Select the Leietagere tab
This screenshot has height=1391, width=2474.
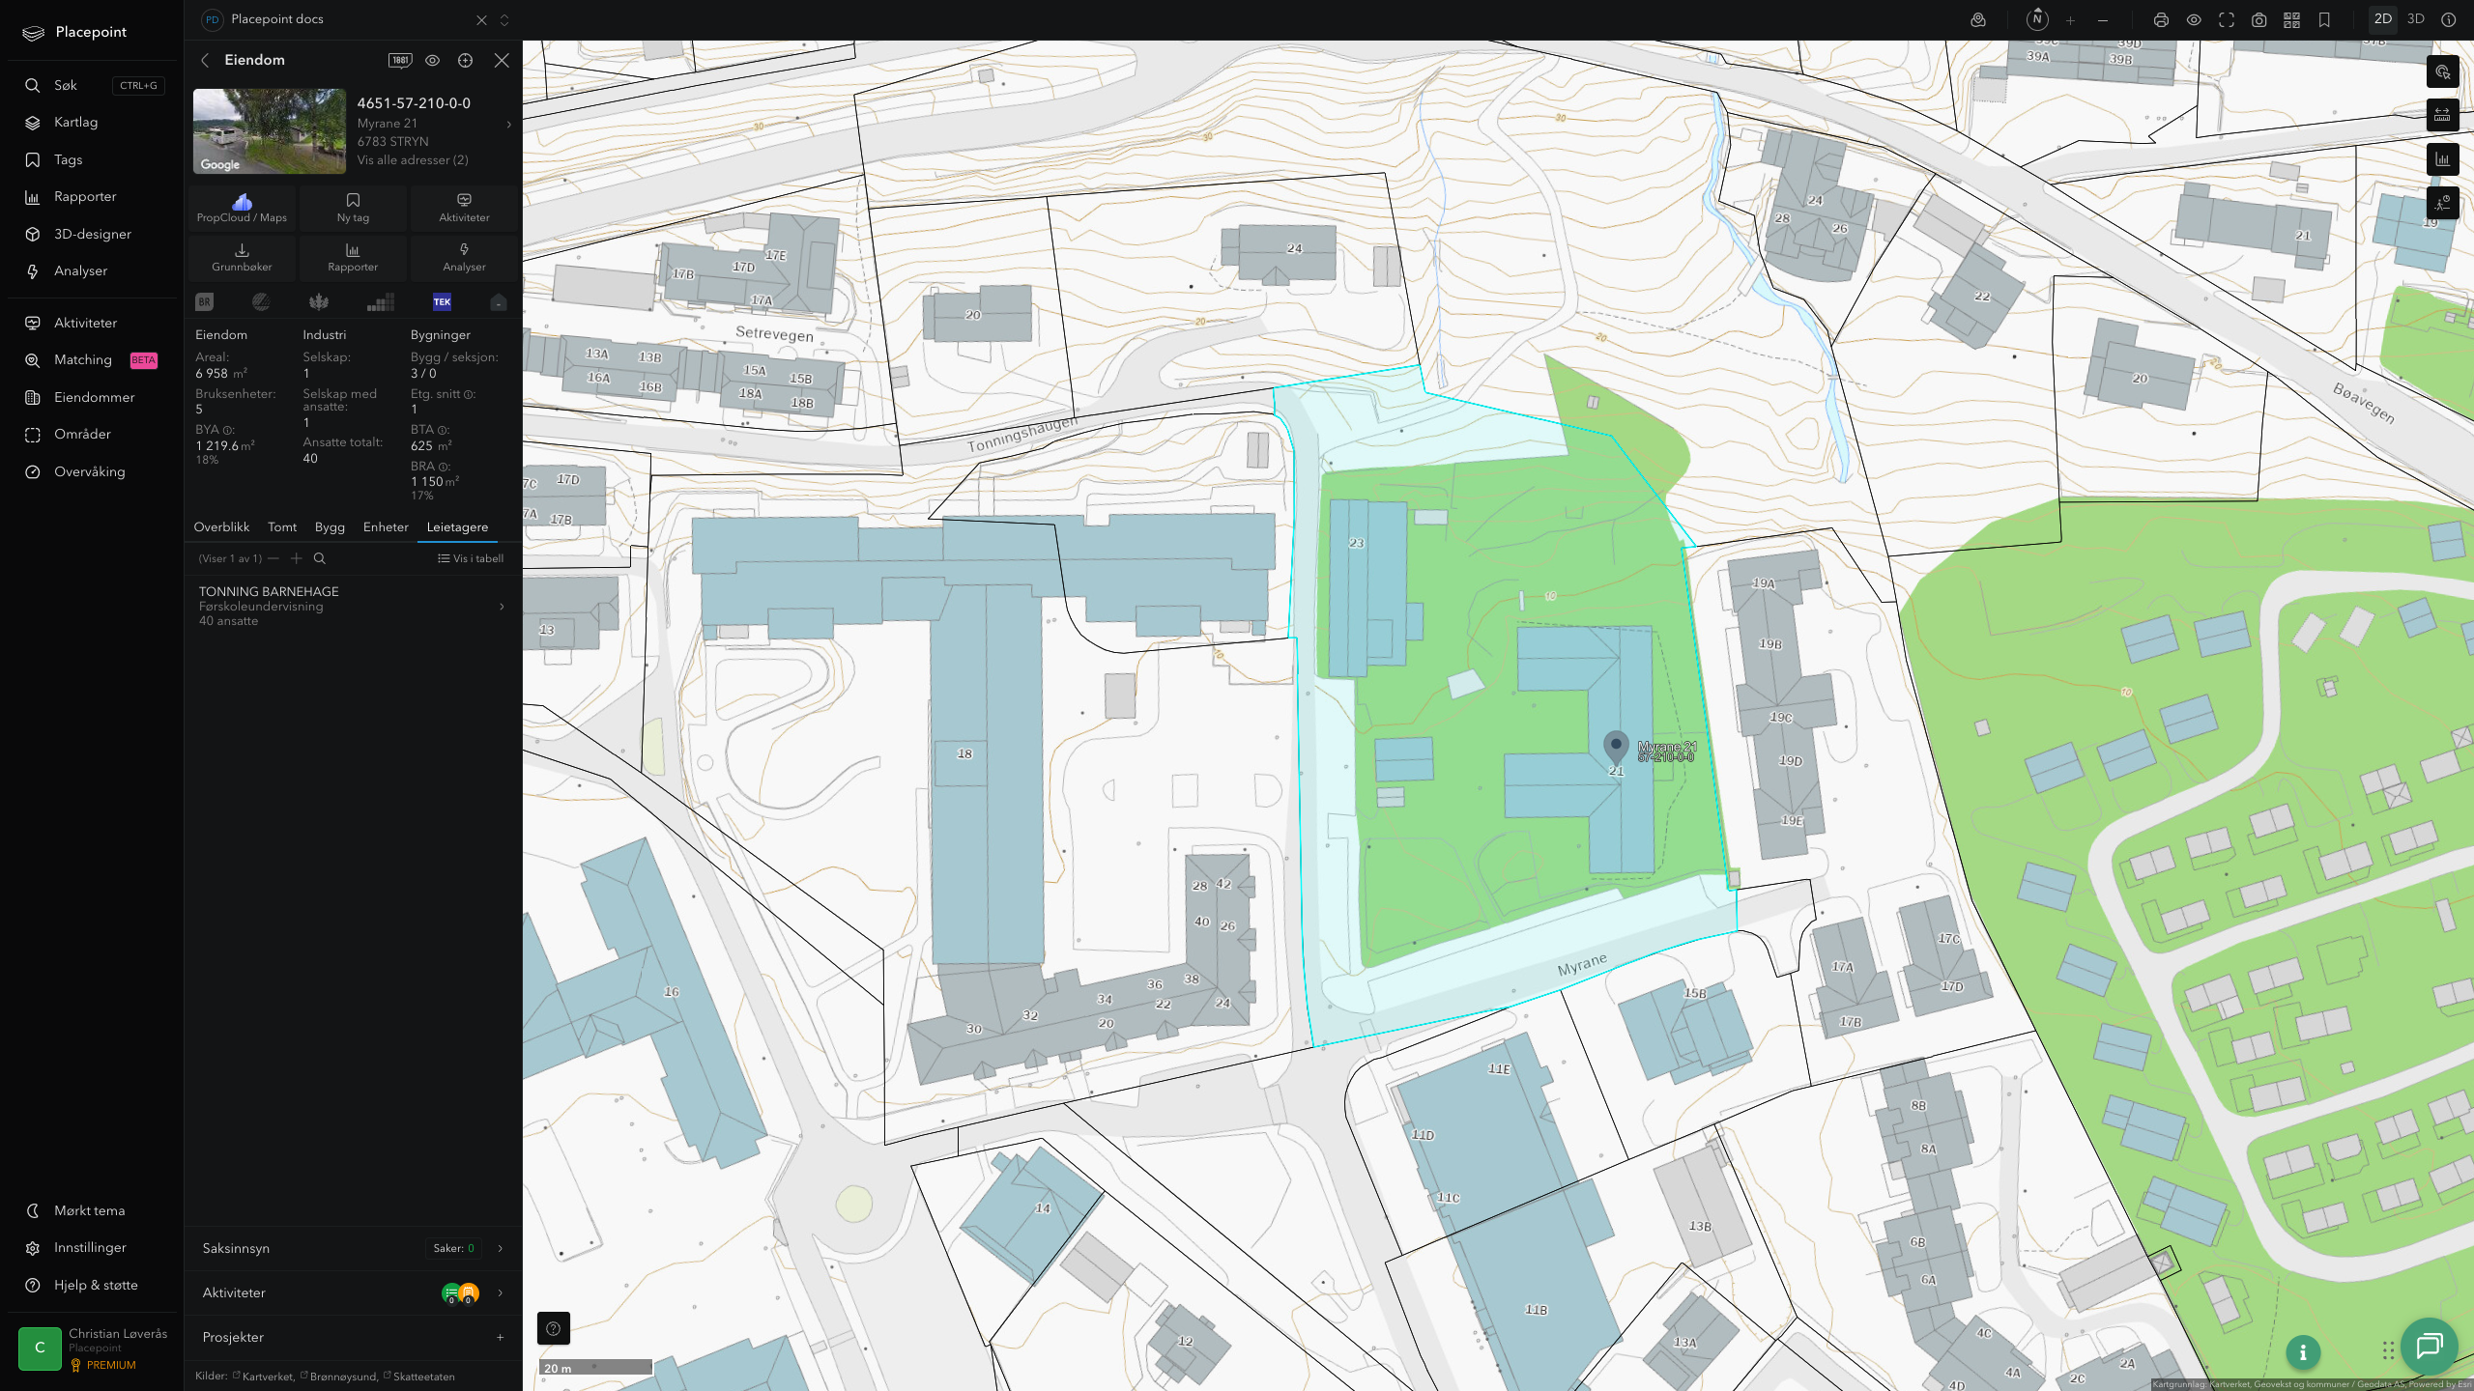tap(457, 527)
